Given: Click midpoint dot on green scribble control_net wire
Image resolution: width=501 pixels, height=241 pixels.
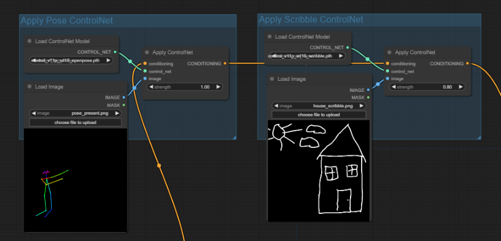Looking at the screenshot, I should pos(367,59).
